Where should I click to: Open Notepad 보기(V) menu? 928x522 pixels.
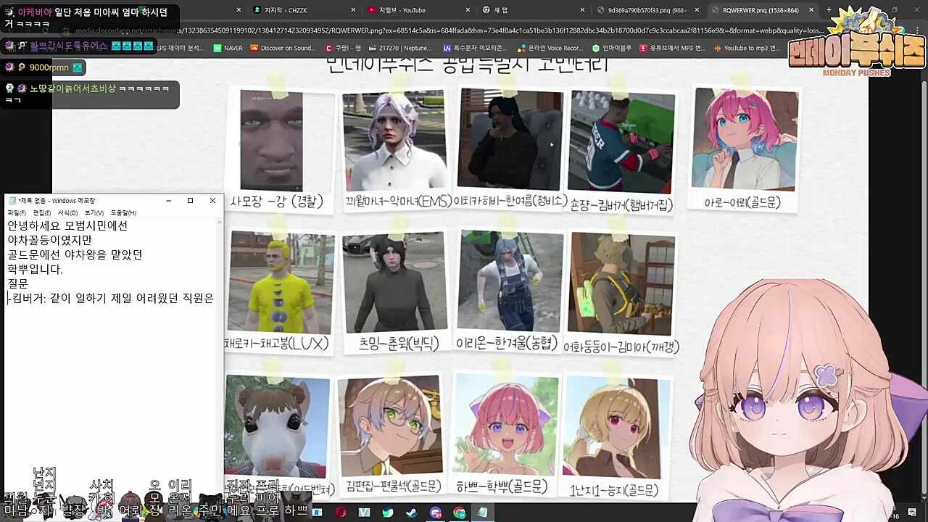click(94, 213)
